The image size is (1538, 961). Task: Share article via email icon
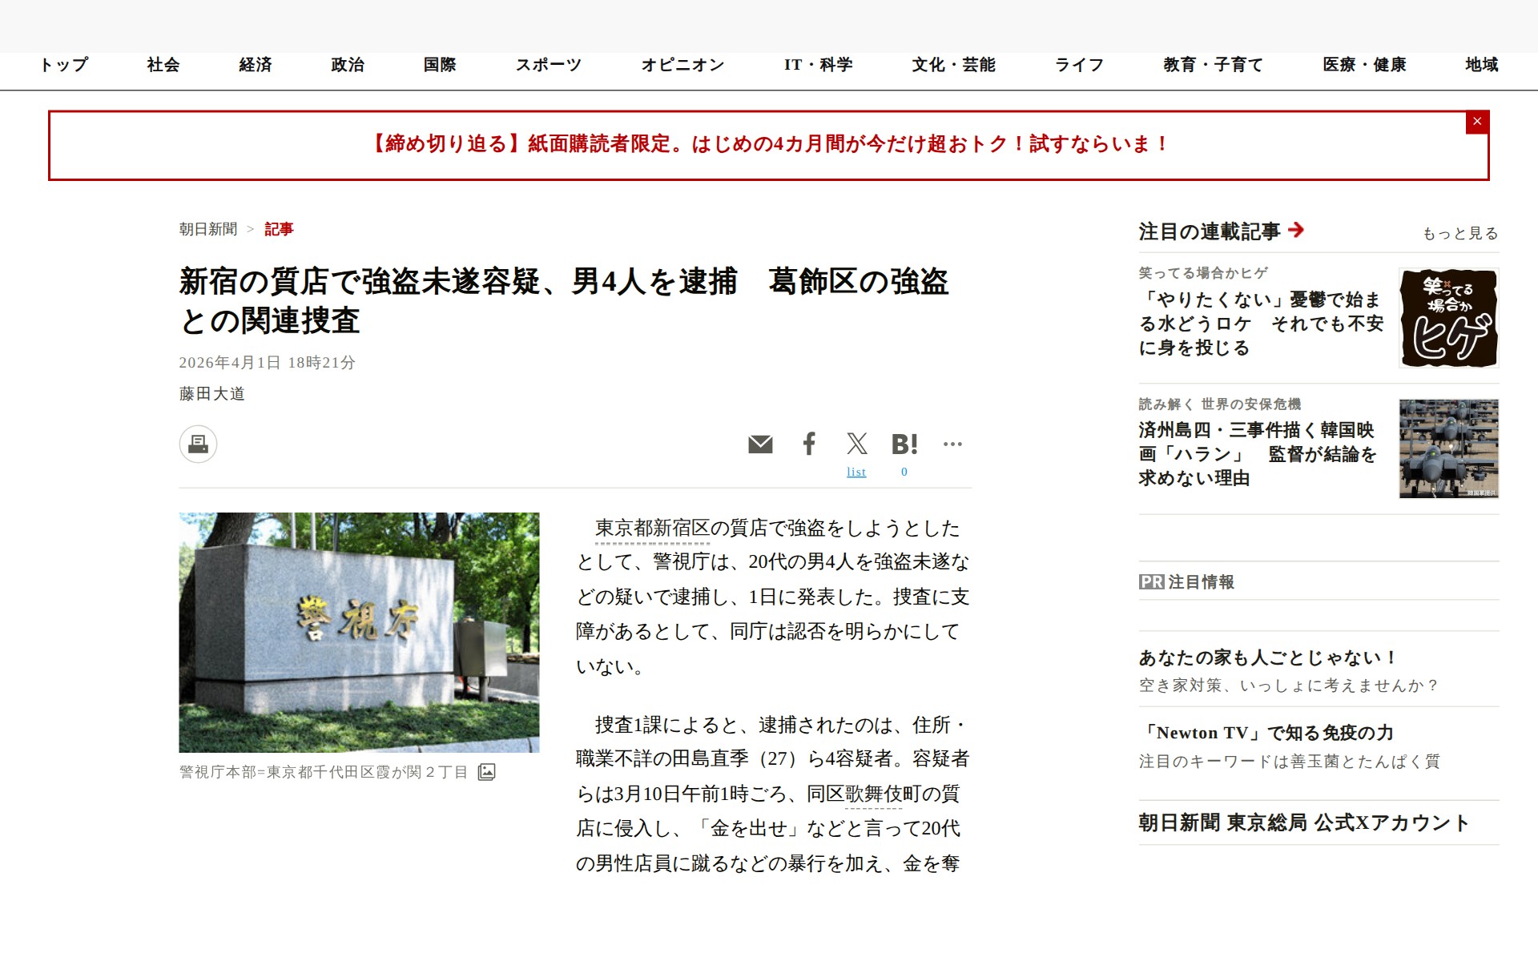click(760, 444)
